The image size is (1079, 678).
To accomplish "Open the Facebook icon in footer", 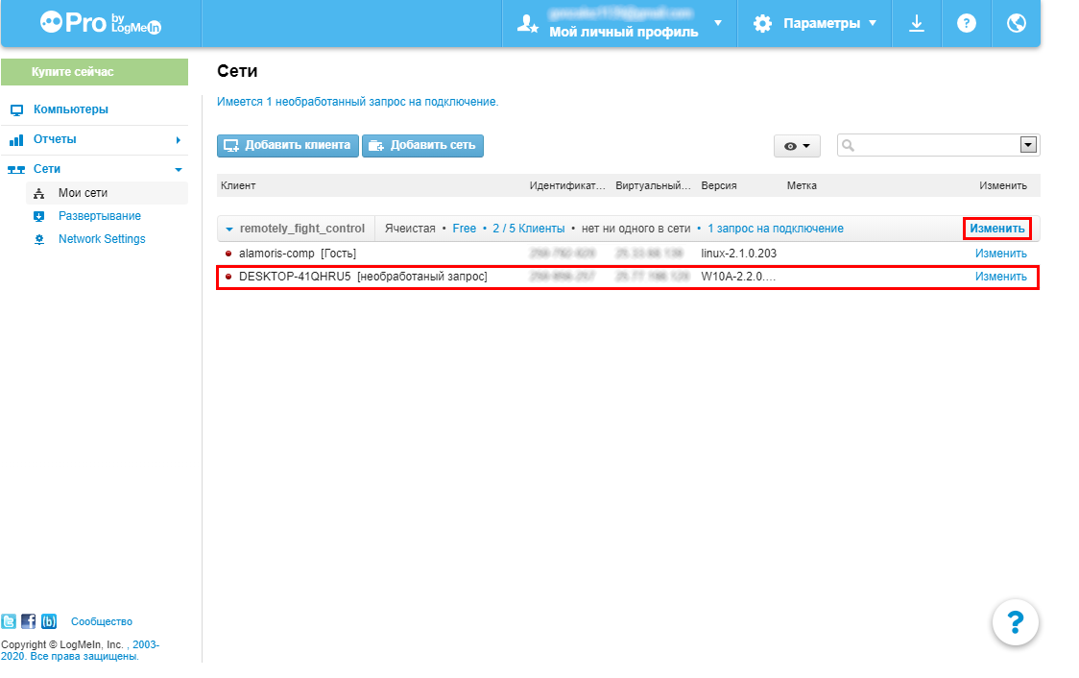I will 28,621.
